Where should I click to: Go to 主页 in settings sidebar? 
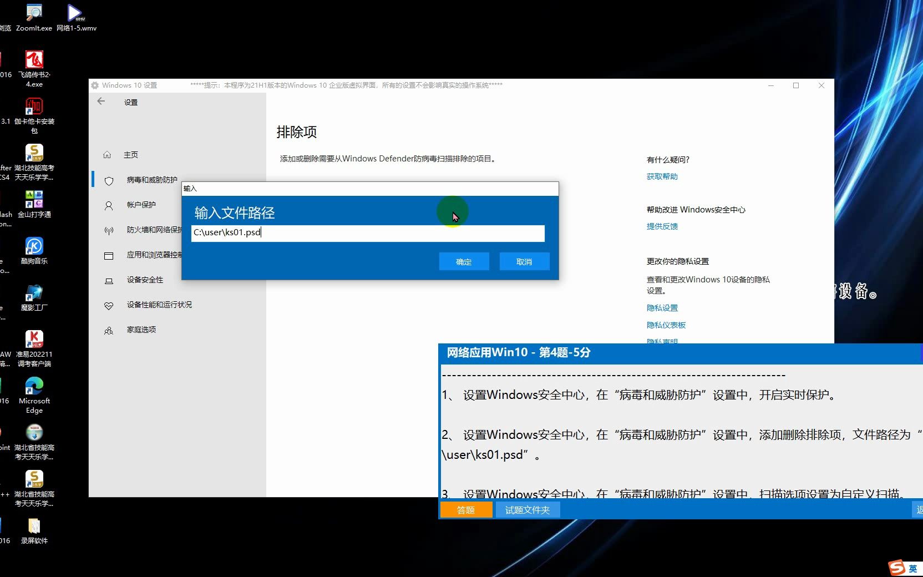click(x=131, y=155)
